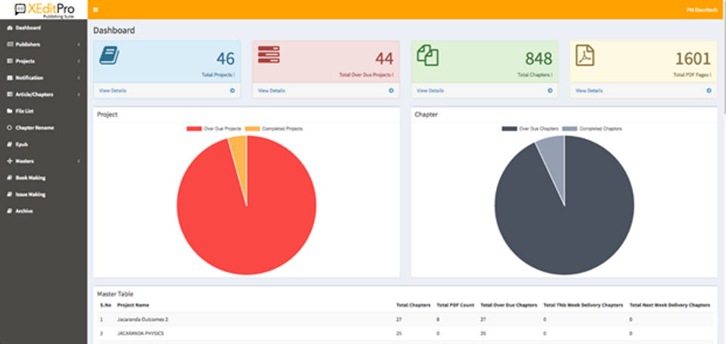Click the Notification envelope icon
The height and width of the screenshot is (344, 726).
point(10,78)
